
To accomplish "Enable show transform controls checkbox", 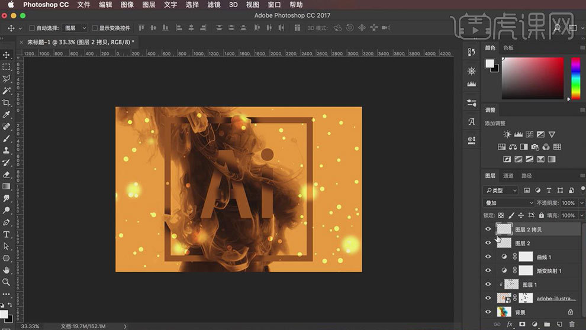I will click(95, 28).
